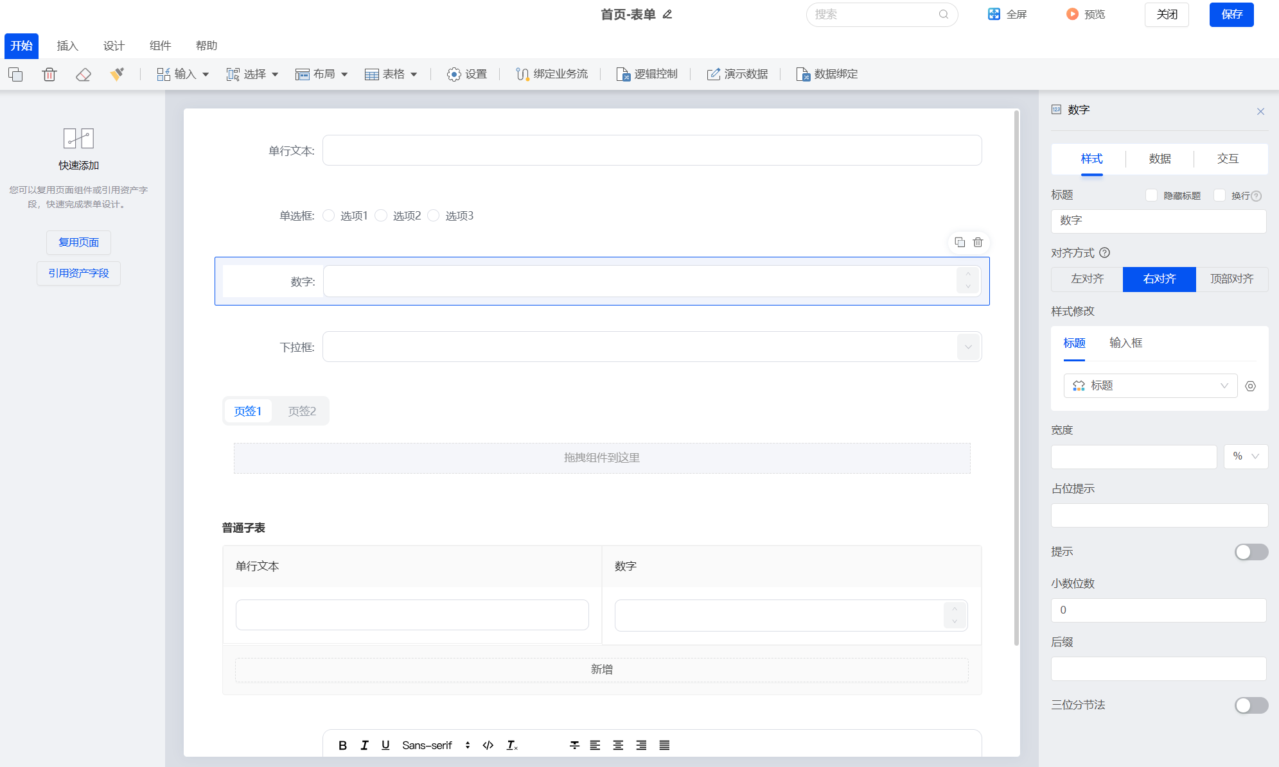Open the 下拉框 dropdown field

652,347
